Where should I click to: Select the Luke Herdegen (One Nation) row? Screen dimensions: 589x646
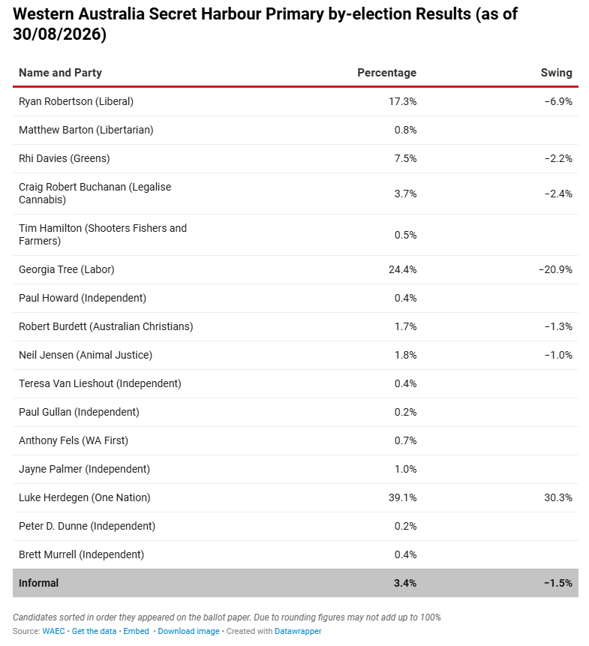tap(296, 497)
